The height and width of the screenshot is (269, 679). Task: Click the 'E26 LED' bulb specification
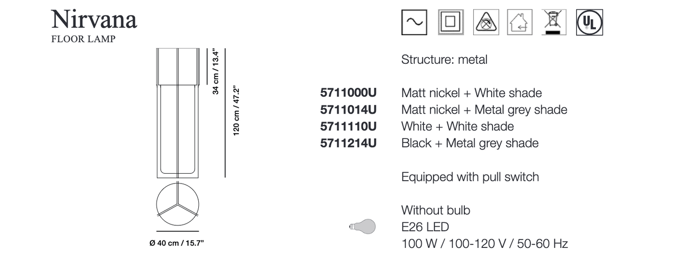click(425, 227)
